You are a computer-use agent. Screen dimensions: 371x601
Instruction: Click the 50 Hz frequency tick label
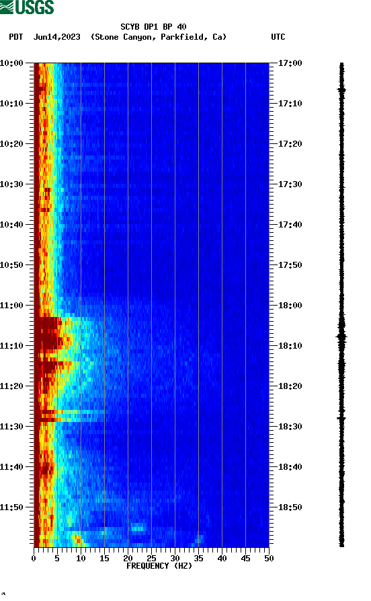point(269,559)
